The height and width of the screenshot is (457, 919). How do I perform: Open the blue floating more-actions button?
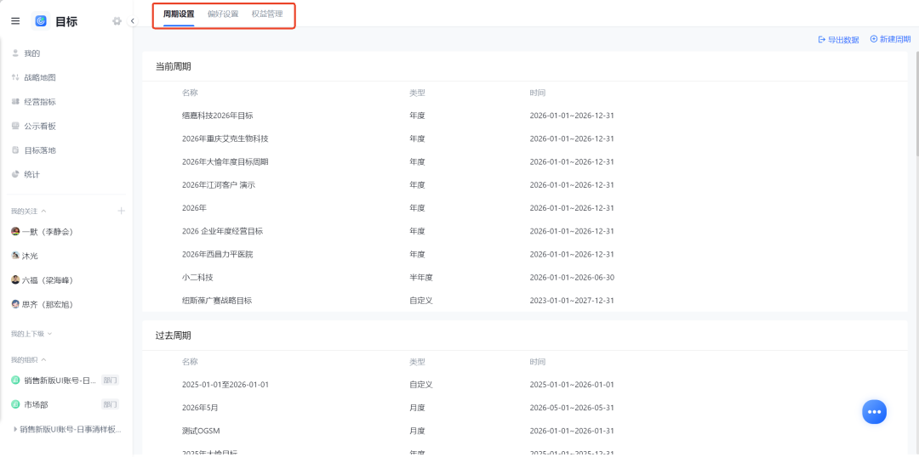[874, 411]
